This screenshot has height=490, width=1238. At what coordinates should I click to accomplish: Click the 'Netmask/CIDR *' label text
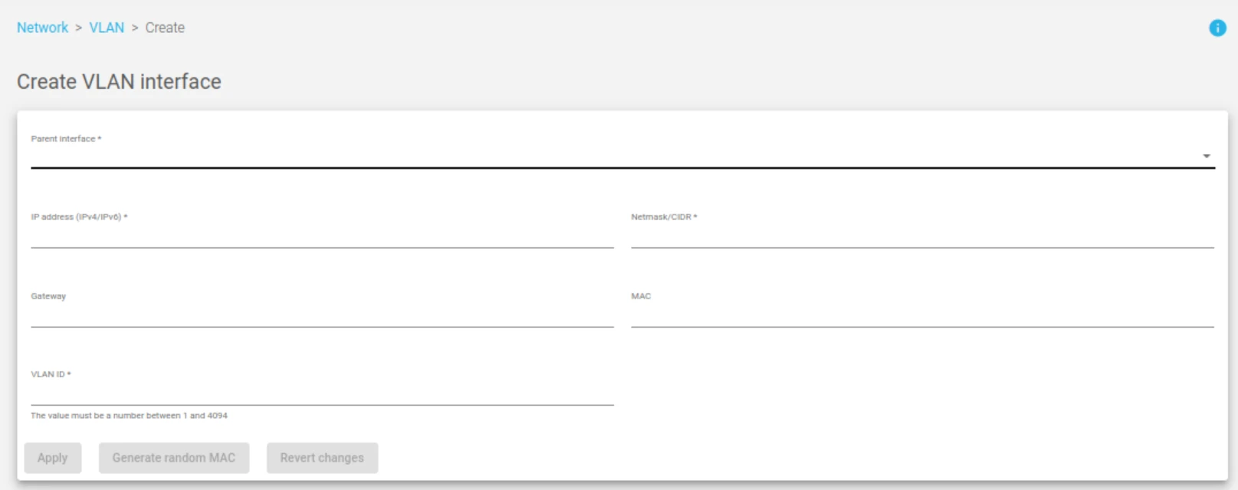click(x=664, y=217)
